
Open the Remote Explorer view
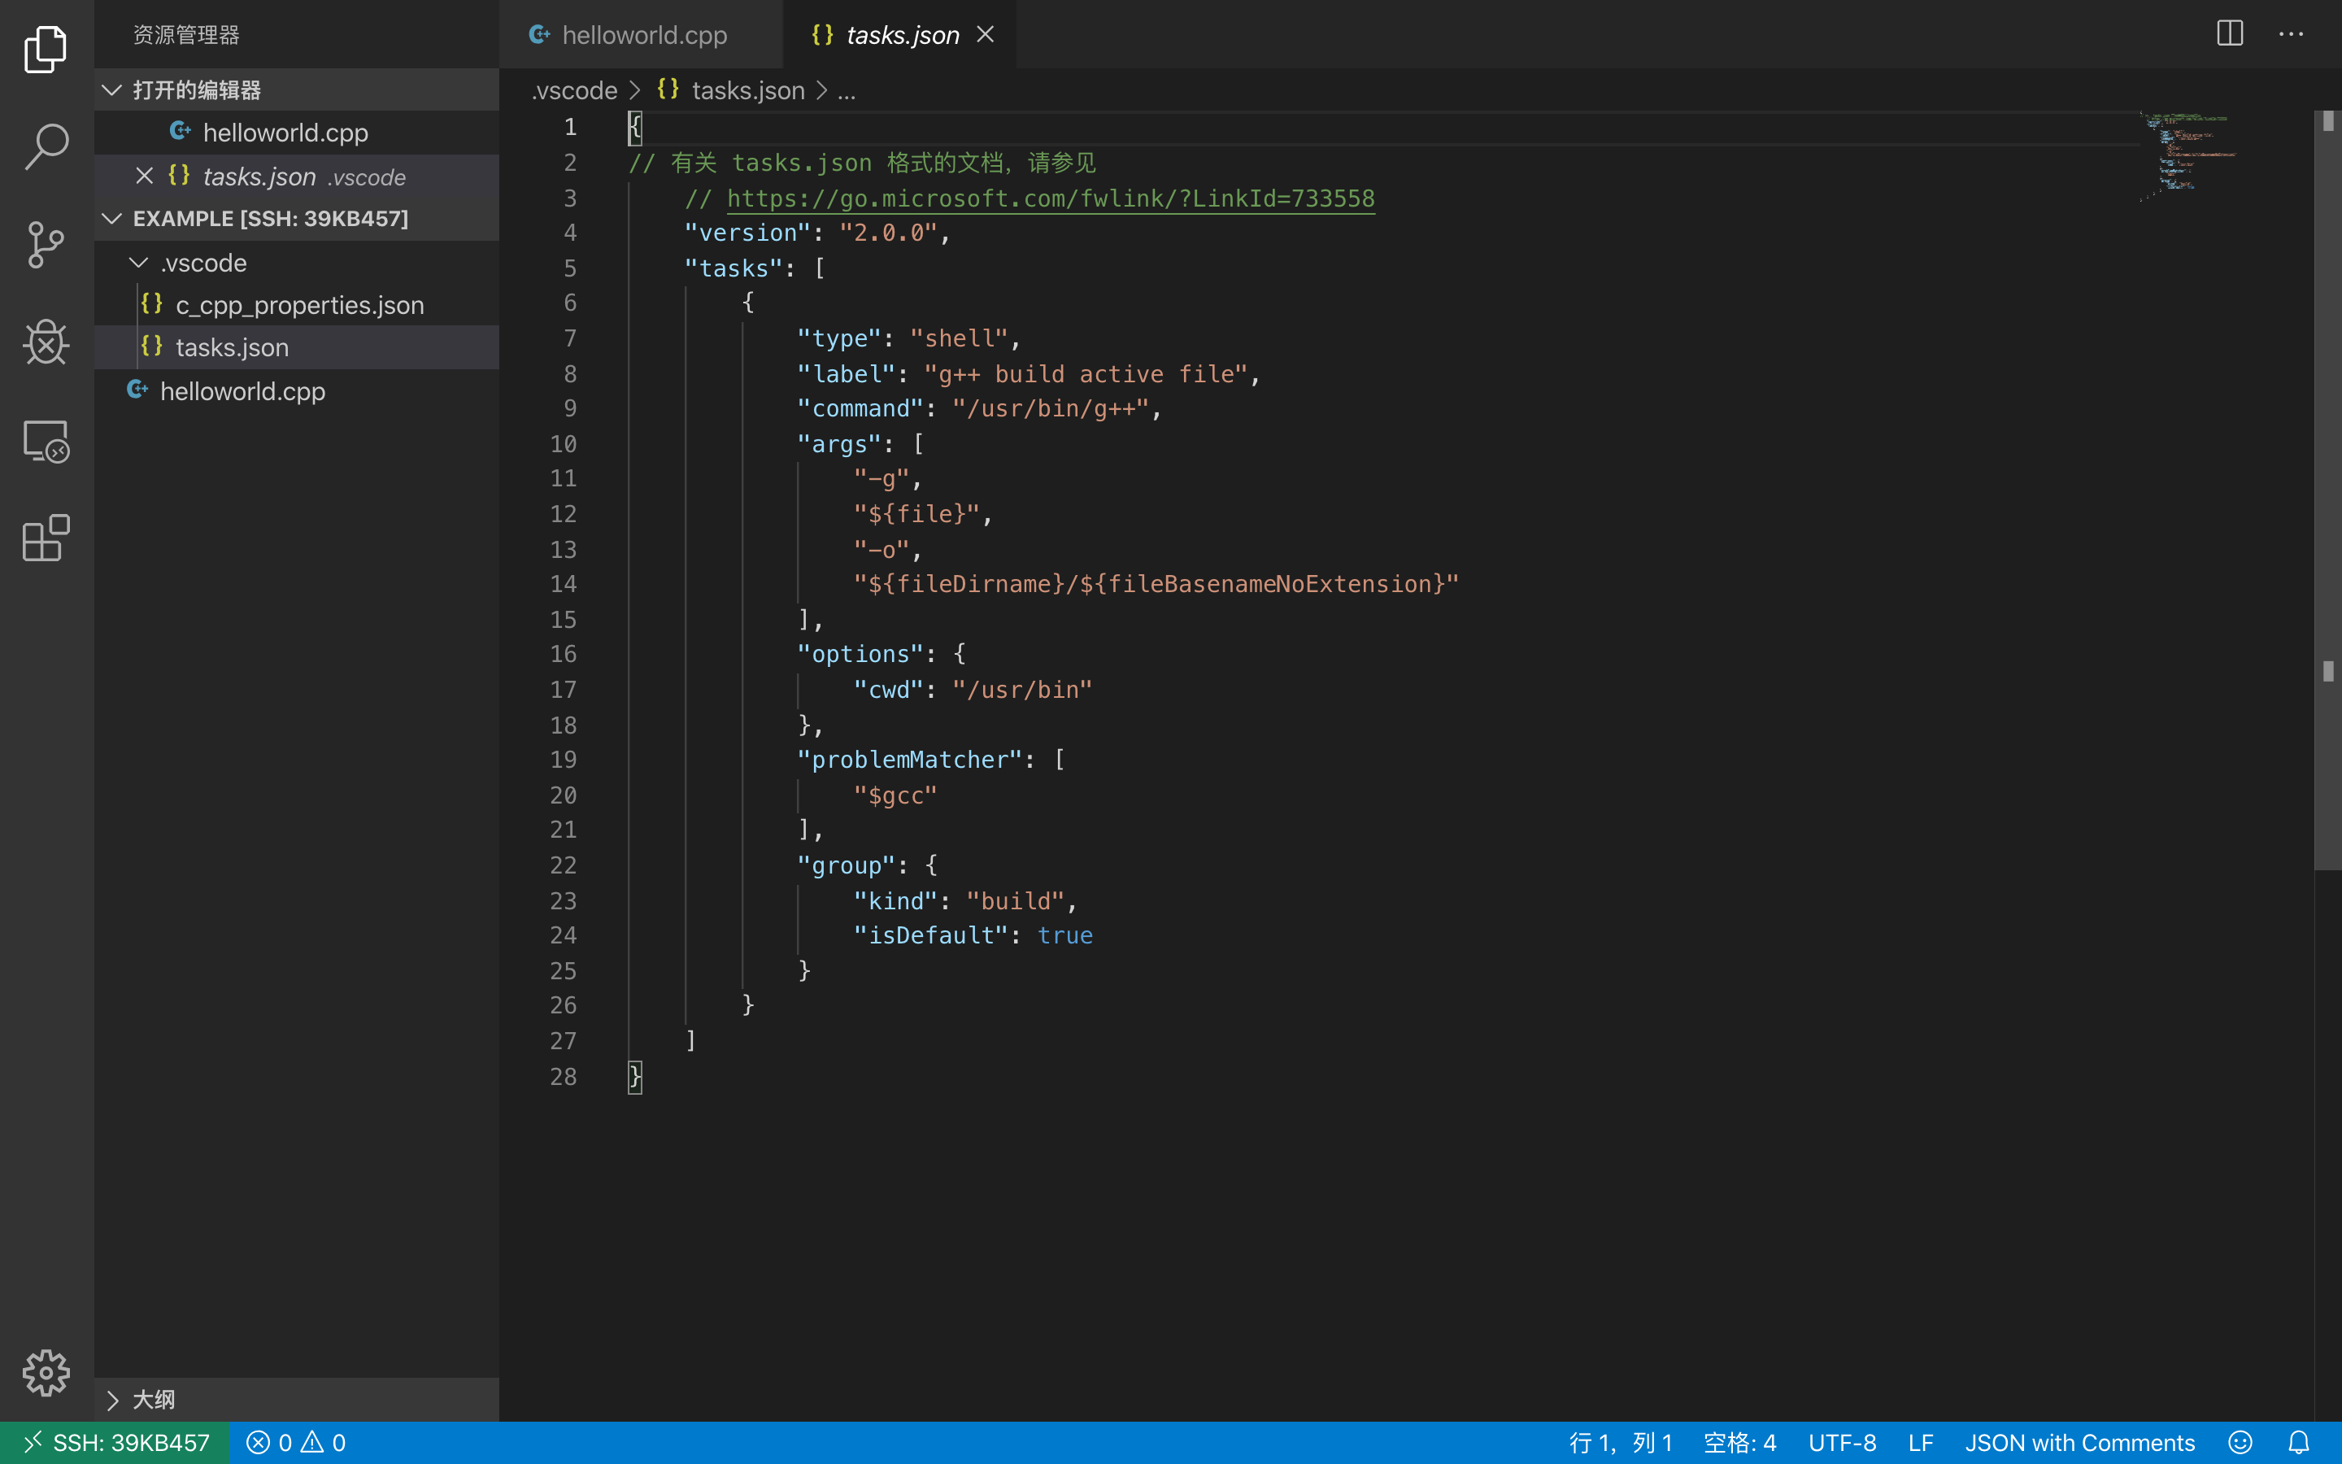[46, 442]
